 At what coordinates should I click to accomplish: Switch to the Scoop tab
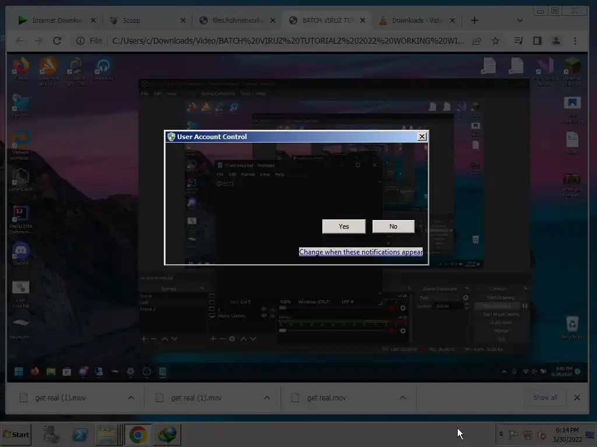point(147,20)
